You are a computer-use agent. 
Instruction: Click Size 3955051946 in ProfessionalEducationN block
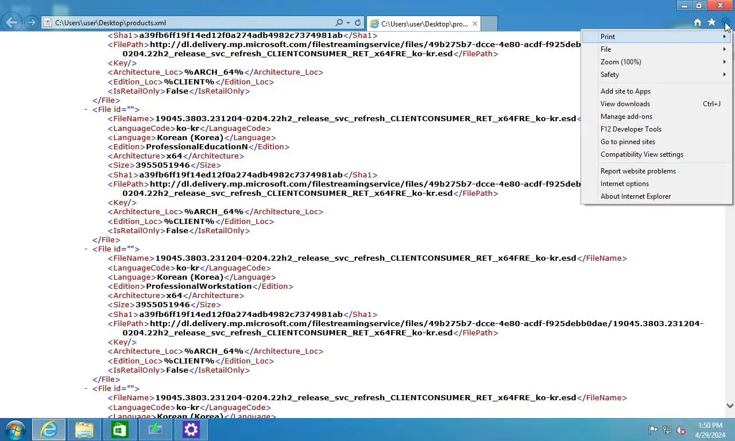(163, 165)
